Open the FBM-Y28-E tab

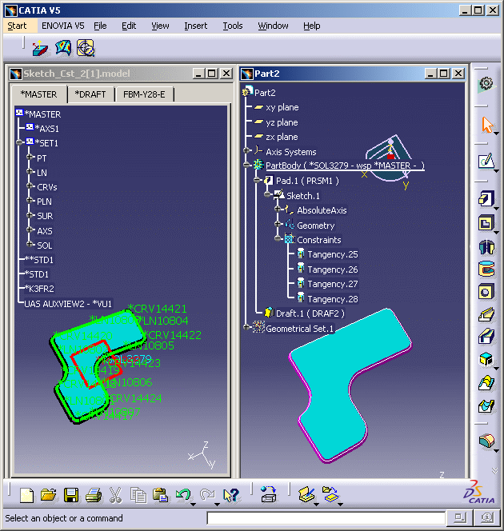[x=144, y=94]
